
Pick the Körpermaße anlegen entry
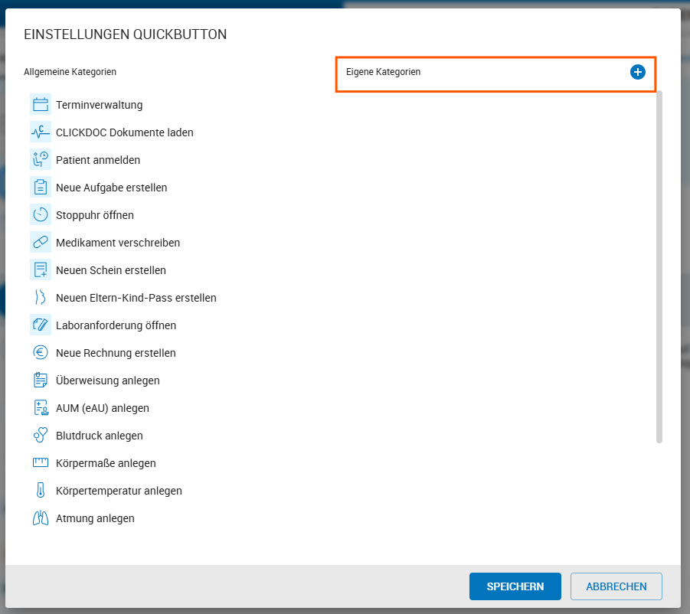pos(95,463)
